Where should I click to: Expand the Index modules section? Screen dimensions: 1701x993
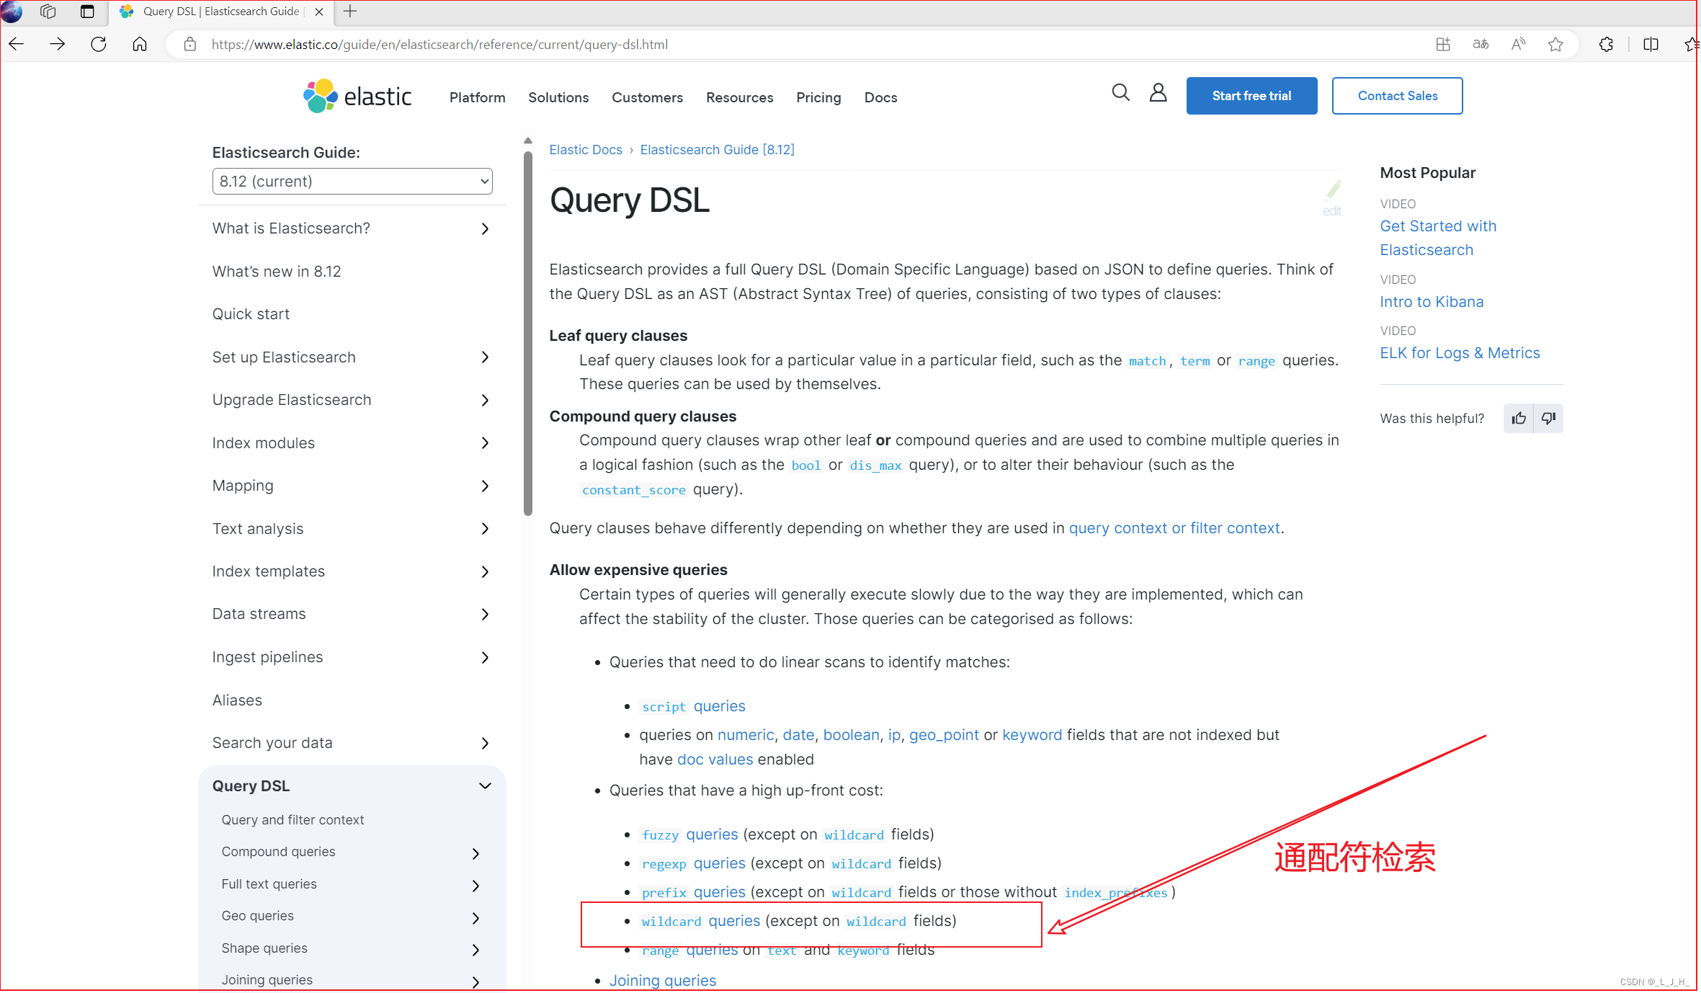click(485, 443)
